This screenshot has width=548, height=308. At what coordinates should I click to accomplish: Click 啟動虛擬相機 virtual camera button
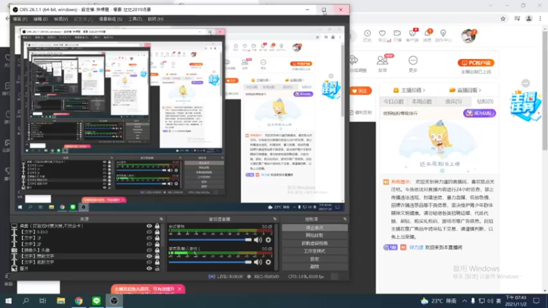pyautogui.click(x=314, y=244)
